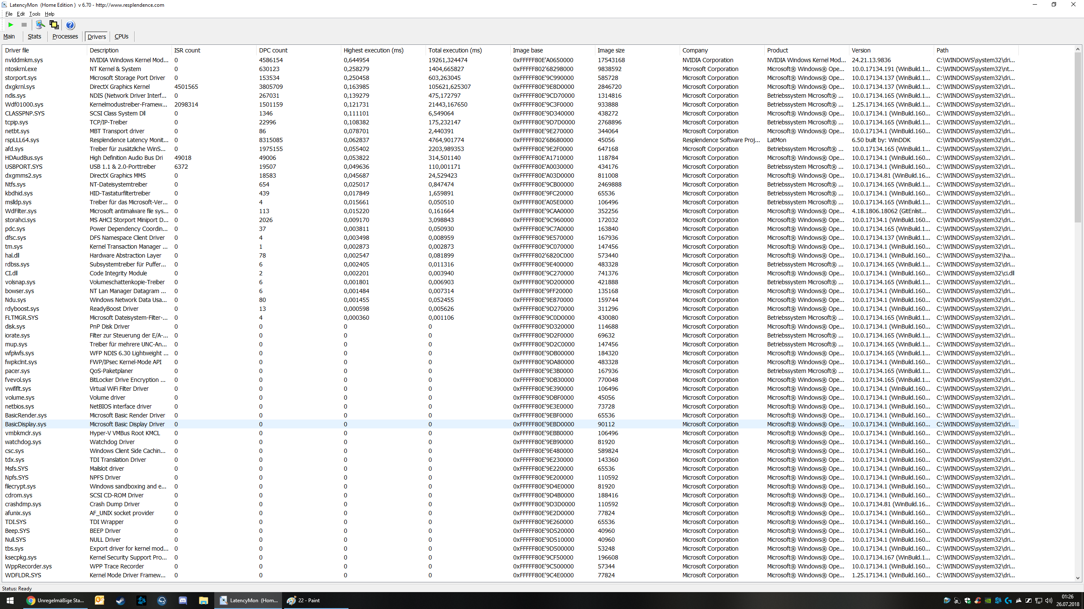Switch to the CPUs tab
The width and height of the screenshot is (1084, 609).
(122, 36)
